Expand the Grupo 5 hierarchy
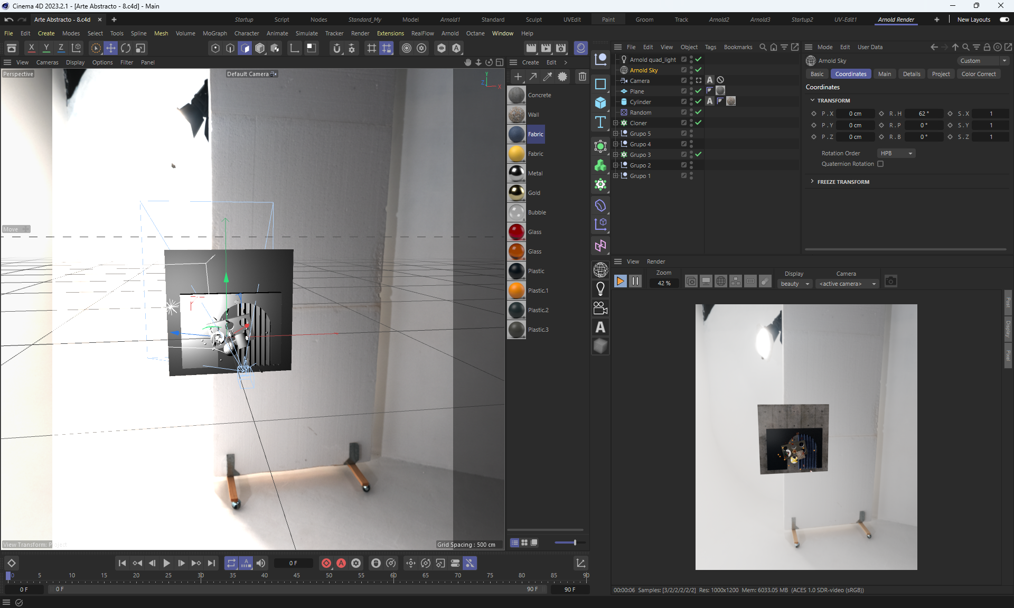 point(615,134)
